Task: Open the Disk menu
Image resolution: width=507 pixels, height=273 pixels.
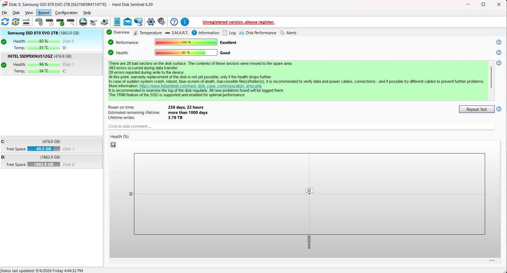Action: (x=16, y=13)
